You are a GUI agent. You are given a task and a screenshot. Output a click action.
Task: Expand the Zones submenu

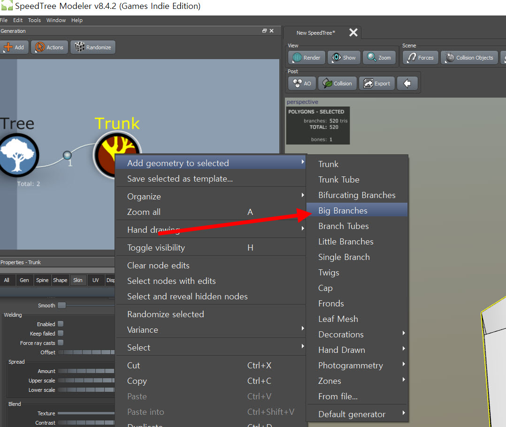coord(357,381)
